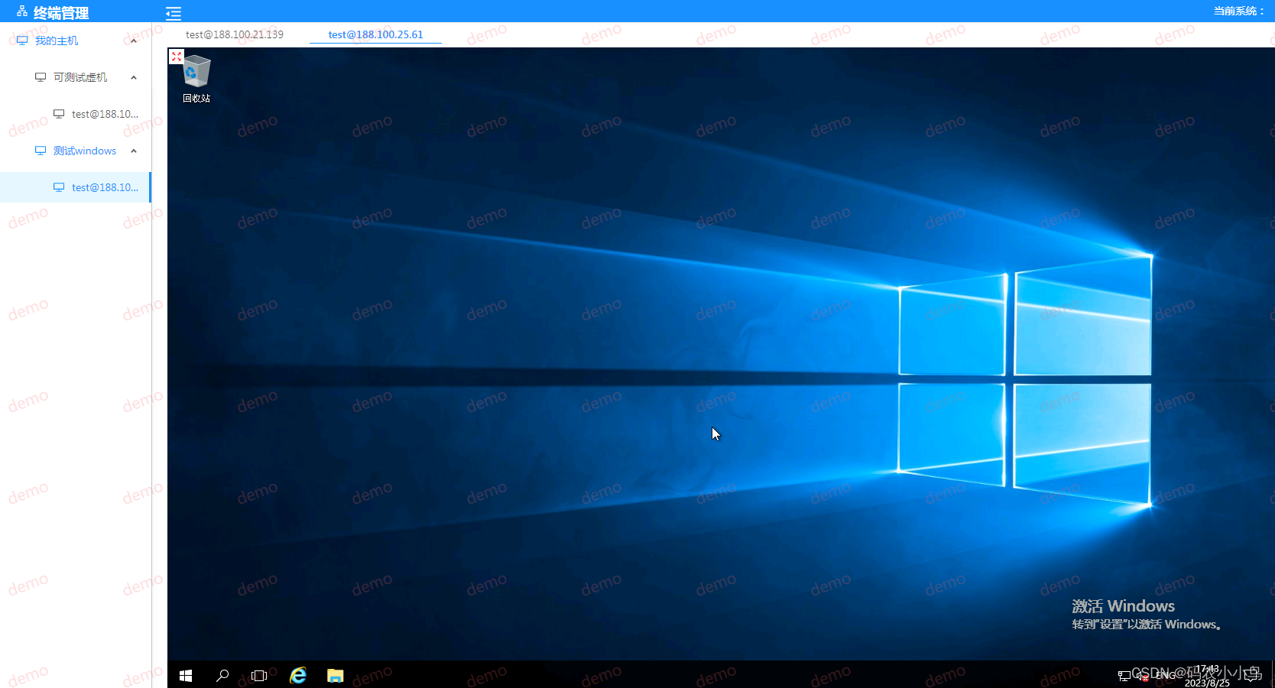1275x688 pixels.
Task: Collapse the 测试windows group chevron
Action: click(134, 151)
